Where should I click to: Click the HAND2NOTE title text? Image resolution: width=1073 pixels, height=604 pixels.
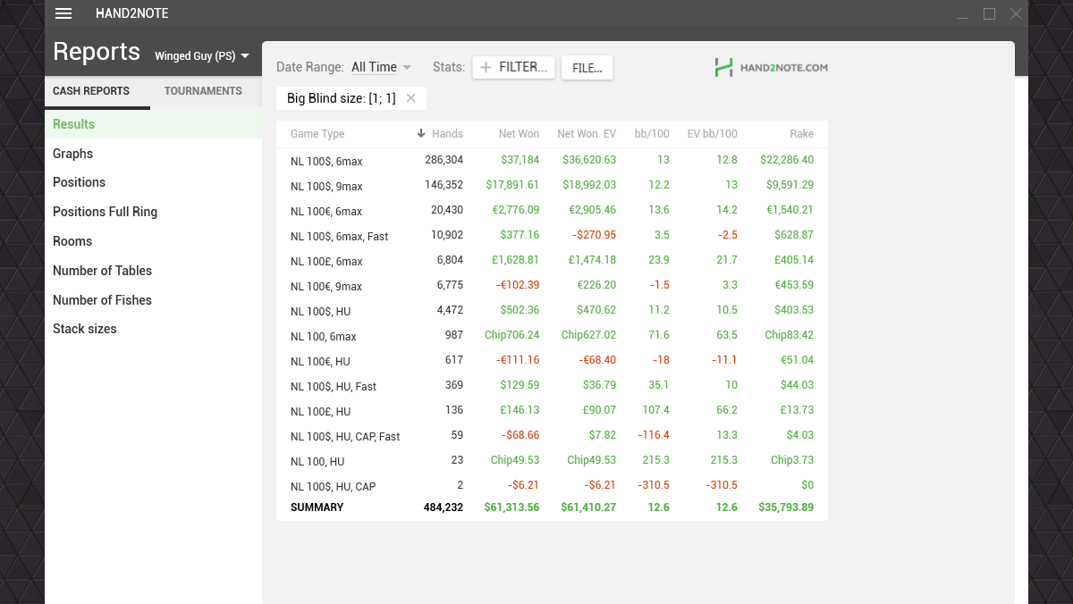(132, 13)
